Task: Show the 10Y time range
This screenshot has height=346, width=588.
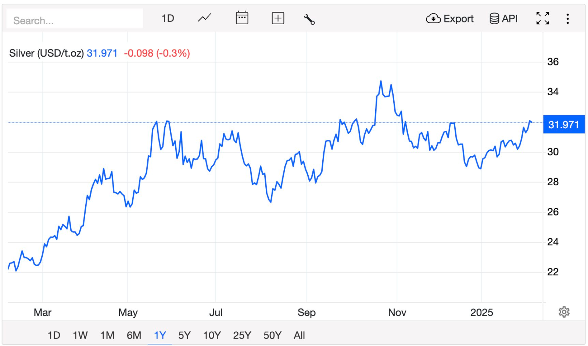Action: point(212,335)
